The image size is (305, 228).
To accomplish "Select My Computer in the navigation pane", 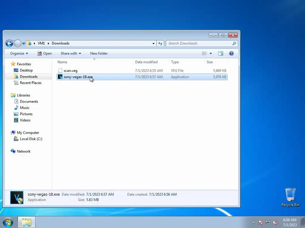I will pyautogui.click(x=28, y=133).
